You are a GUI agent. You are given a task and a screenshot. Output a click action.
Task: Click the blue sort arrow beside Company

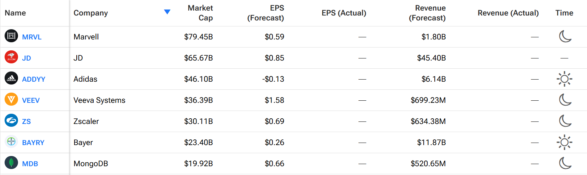point(167,12)
